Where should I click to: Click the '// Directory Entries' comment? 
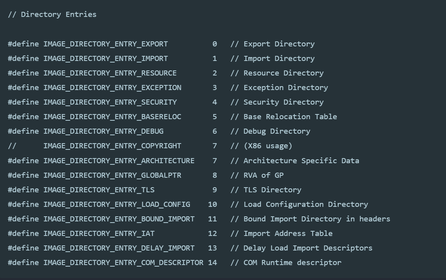coord(52,15)
